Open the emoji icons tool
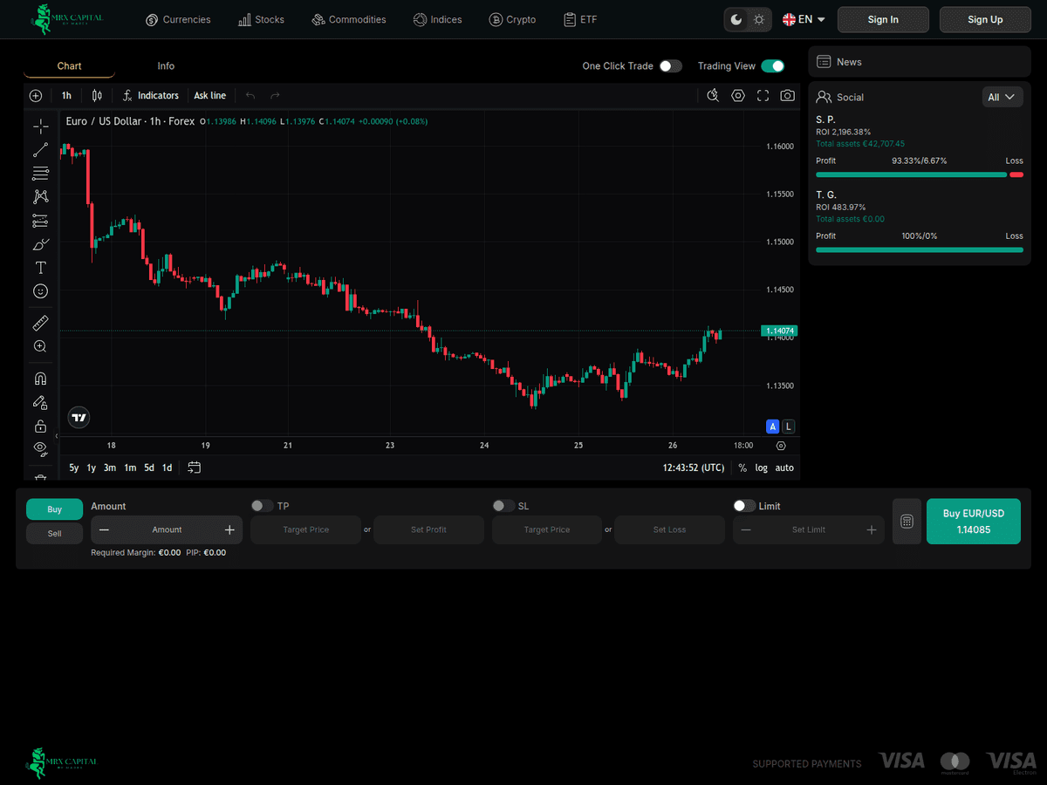1047x785 pixels. click(x=40, y=291)
